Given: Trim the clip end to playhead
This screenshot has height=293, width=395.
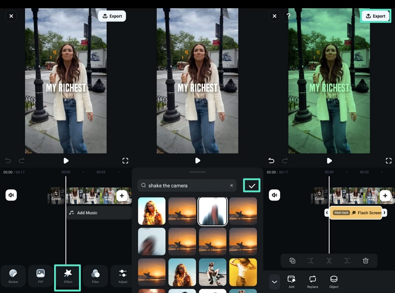Looking at the screenshot, I should [x=347, y=261].
